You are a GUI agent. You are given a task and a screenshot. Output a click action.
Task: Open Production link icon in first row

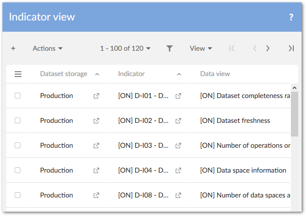(x=96, y=96)
